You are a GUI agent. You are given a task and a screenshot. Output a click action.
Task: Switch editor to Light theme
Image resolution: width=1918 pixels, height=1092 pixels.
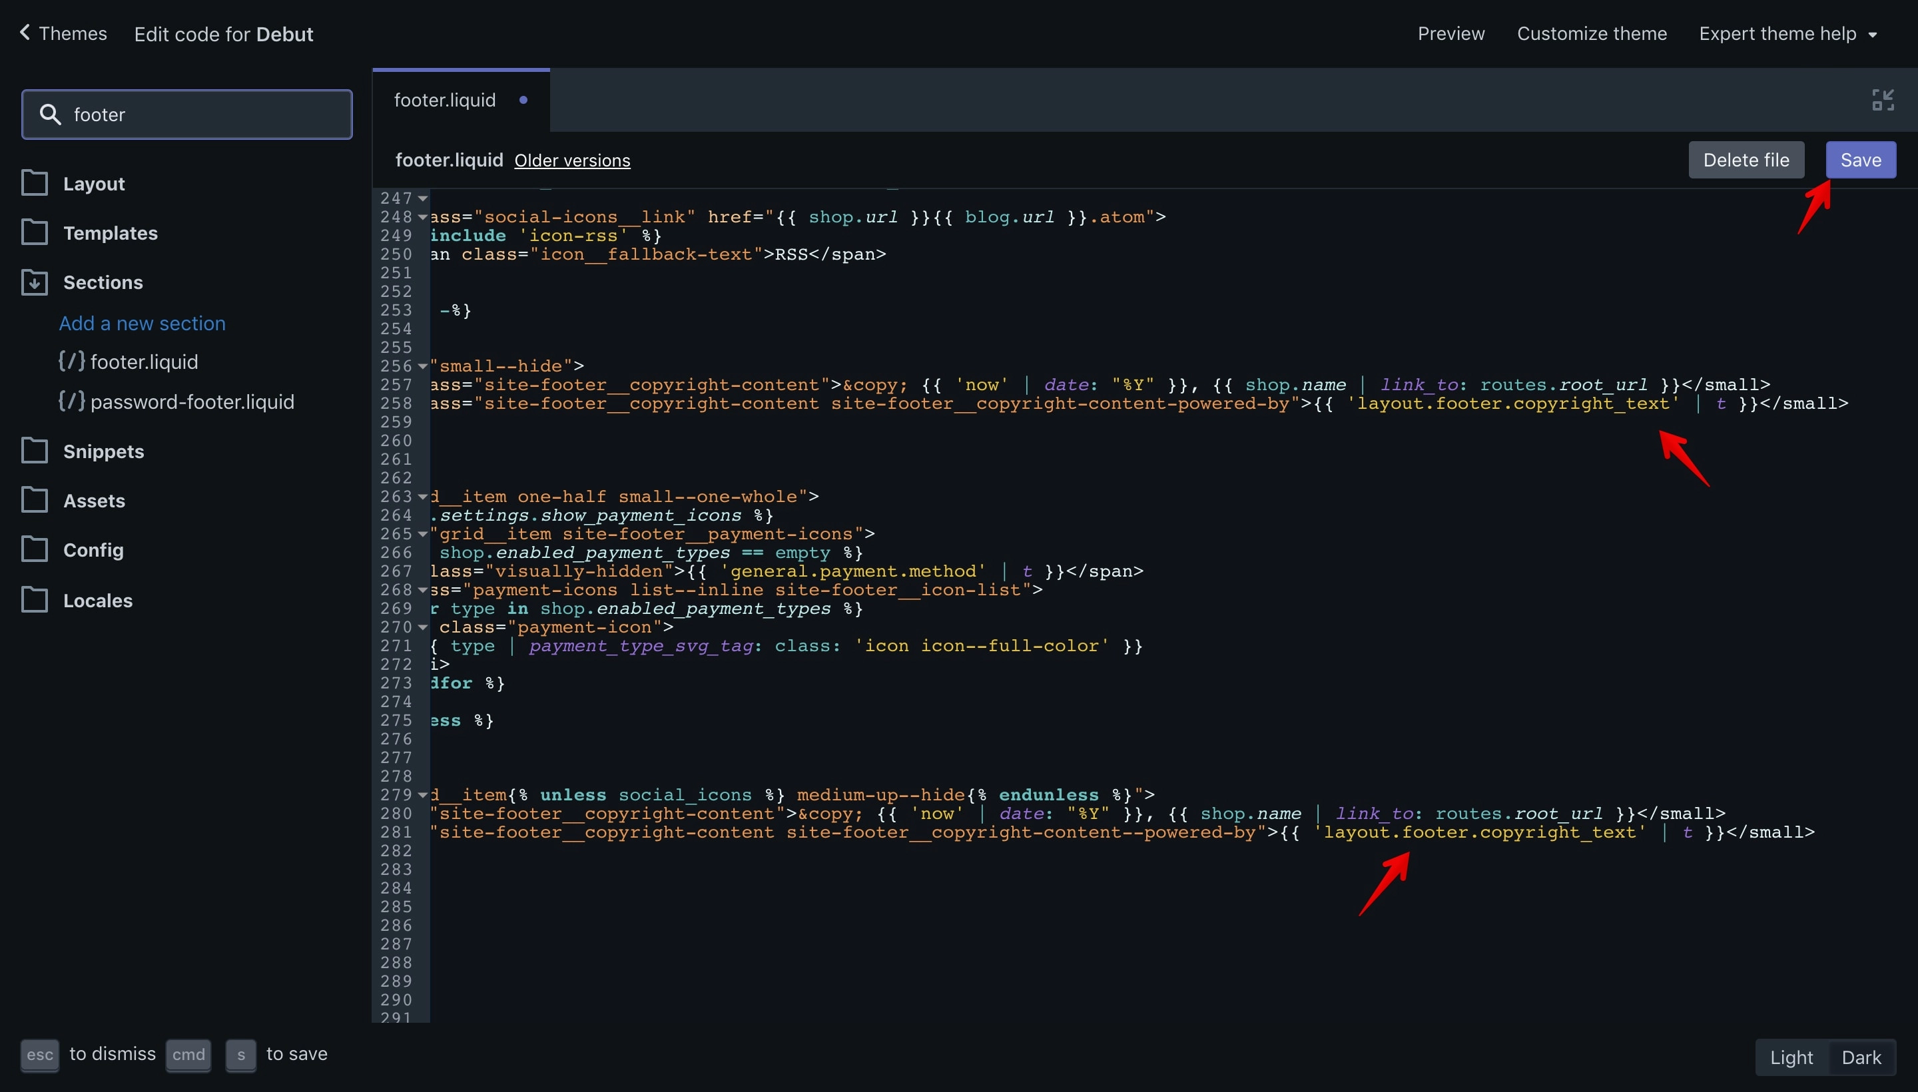pyautogui.click(x=1791, y=1057)
